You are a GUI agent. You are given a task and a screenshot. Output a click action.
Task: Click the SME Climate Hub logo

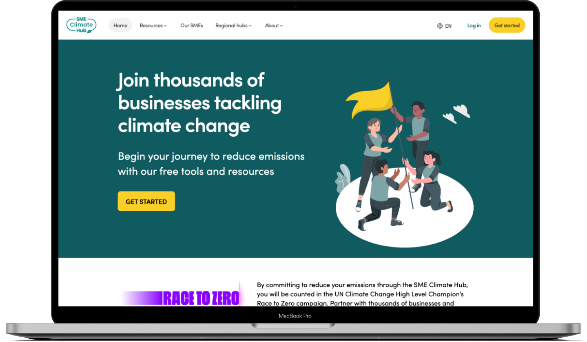coord(82,25)
